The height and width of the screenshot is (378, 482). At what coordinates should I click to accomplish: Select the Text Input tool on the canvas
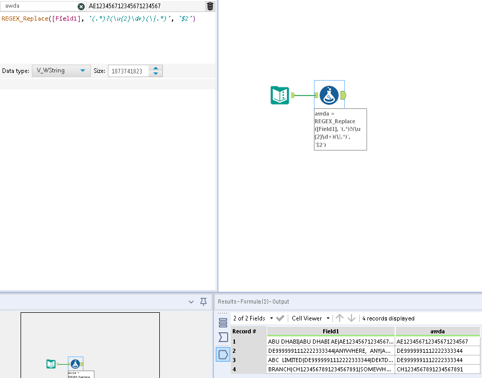280,95
